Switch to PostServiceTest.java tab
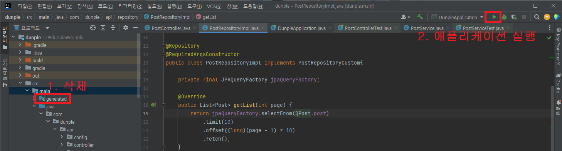The image size is (562, 151). (x=483, y=28)
